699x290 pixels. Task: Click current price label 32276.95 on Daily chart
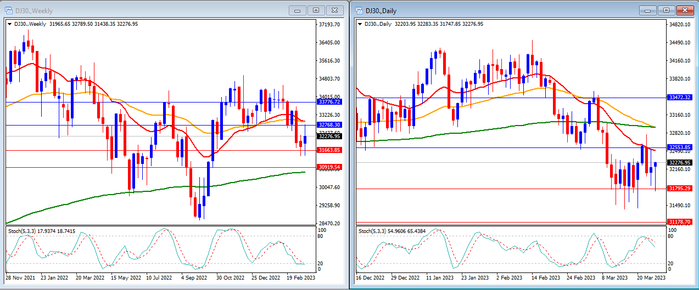pyautogui.click(x=680, y=162)
